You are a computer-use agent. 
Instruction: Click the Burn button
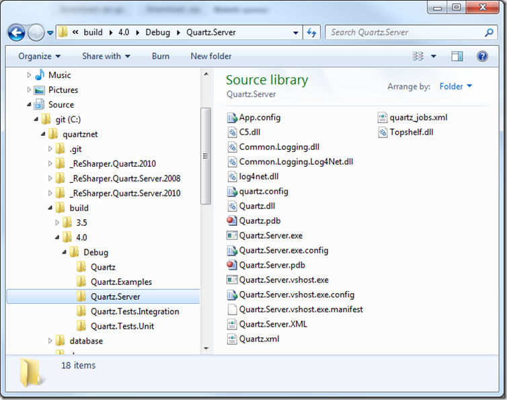161,56
